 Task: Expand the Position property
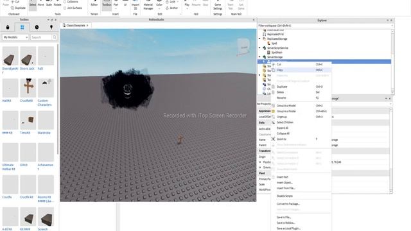click(260, 162)
